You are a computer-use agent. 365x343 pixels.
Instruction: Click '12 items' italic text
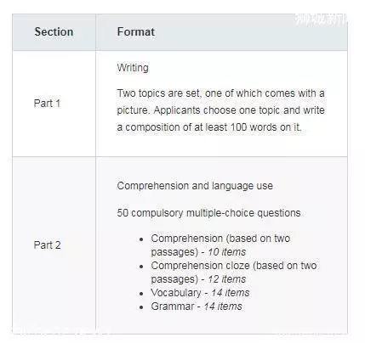(226, 279)
